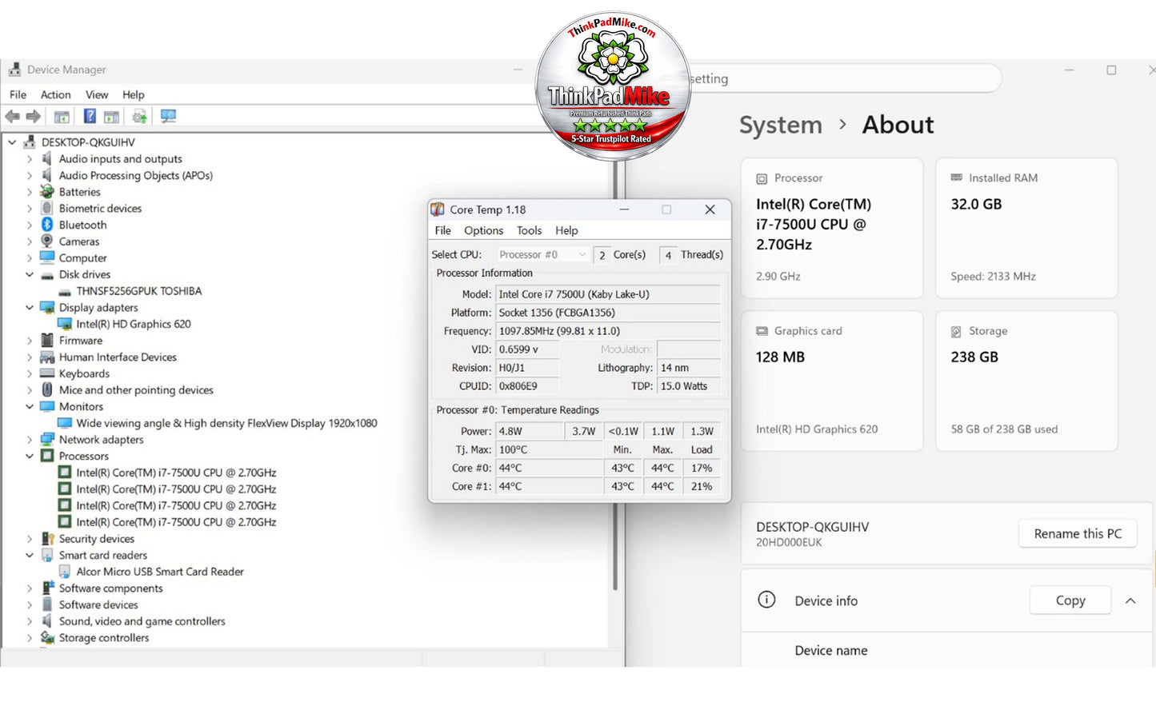Viewport: 1156px width, 726px height.
Task: Select the Cameras category icon
Action: click(x=47, y=241)
